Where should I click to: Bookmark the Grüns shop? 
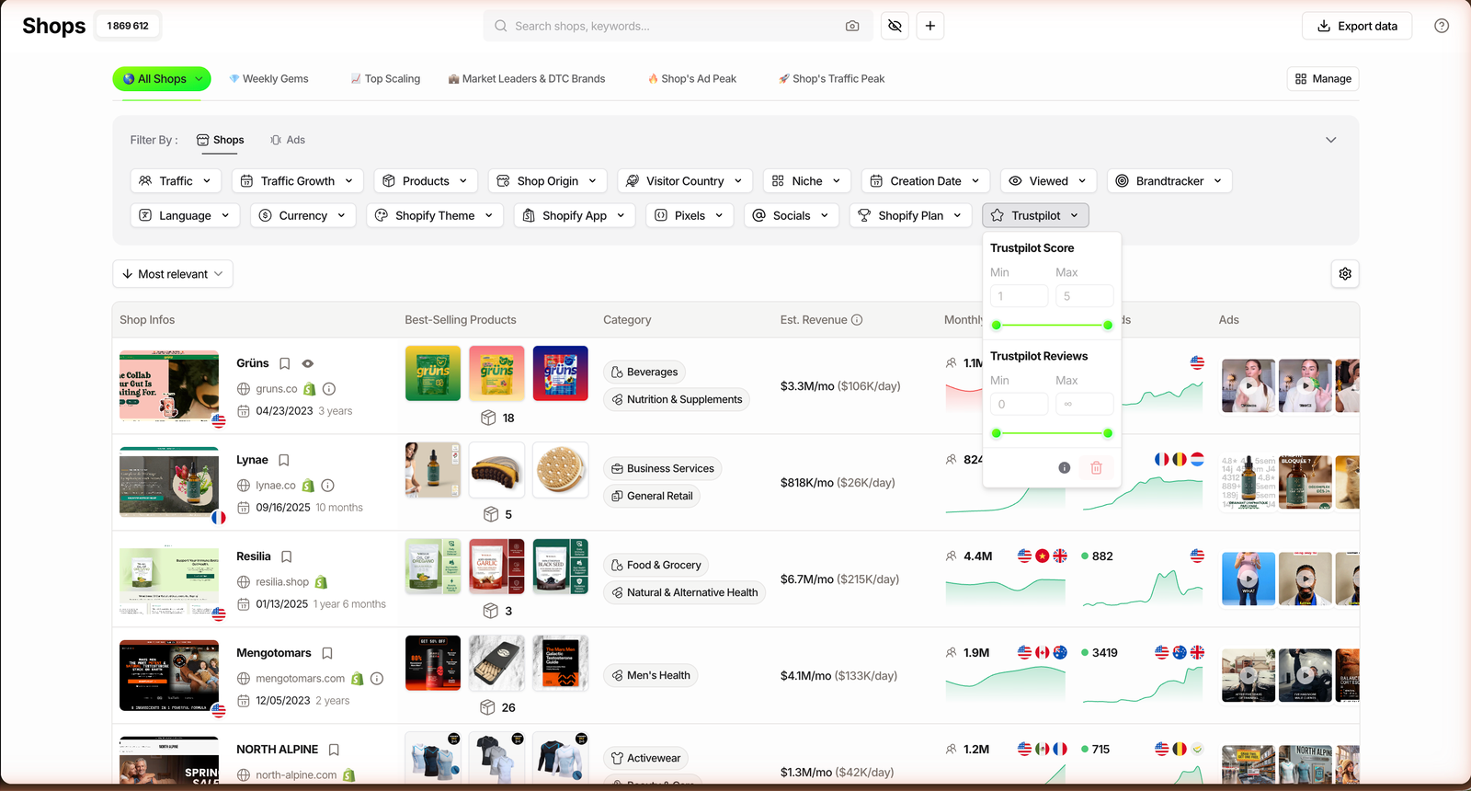[285, 363]
